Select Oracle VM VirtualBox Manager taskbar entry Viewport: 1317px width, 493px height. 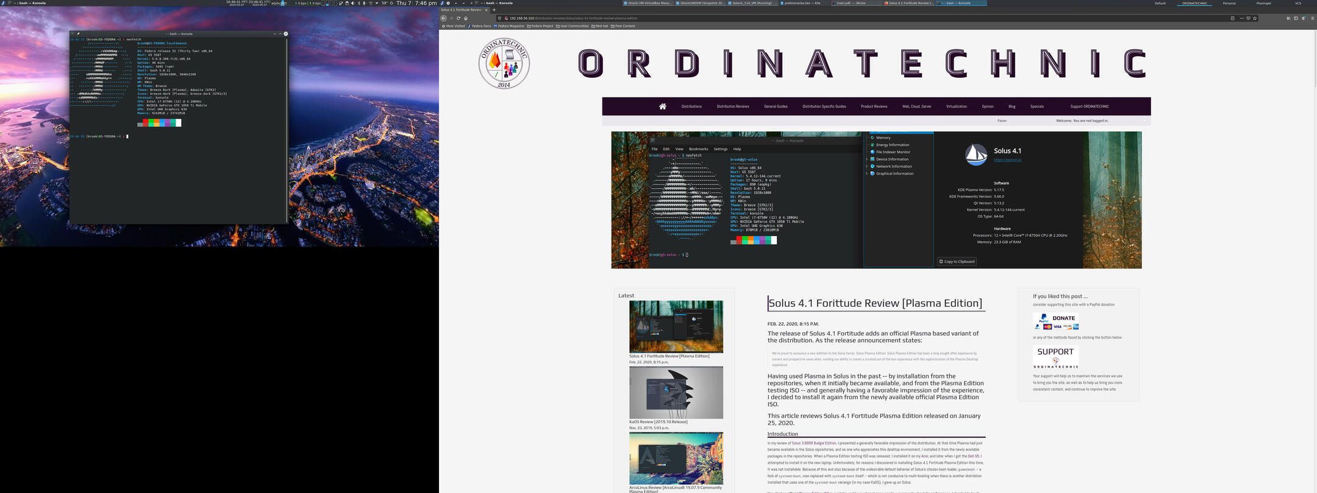(648, 3)
